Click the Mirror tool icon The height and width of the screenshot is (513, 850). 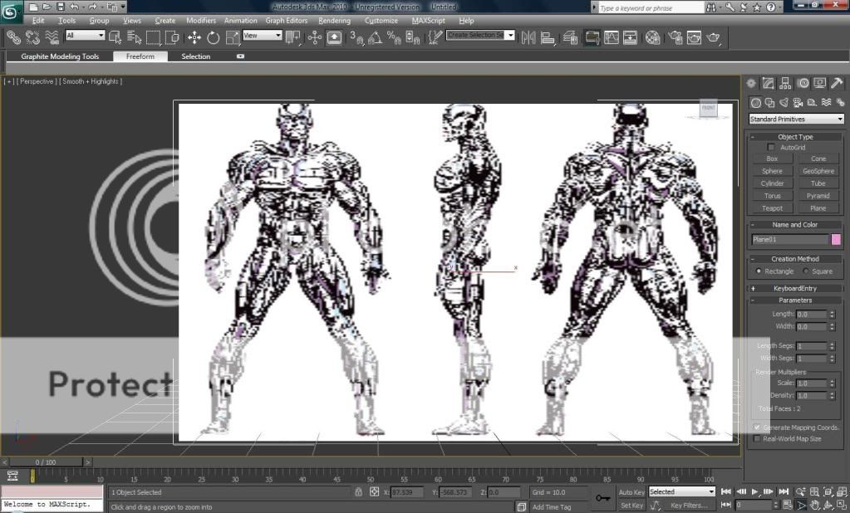528,37
